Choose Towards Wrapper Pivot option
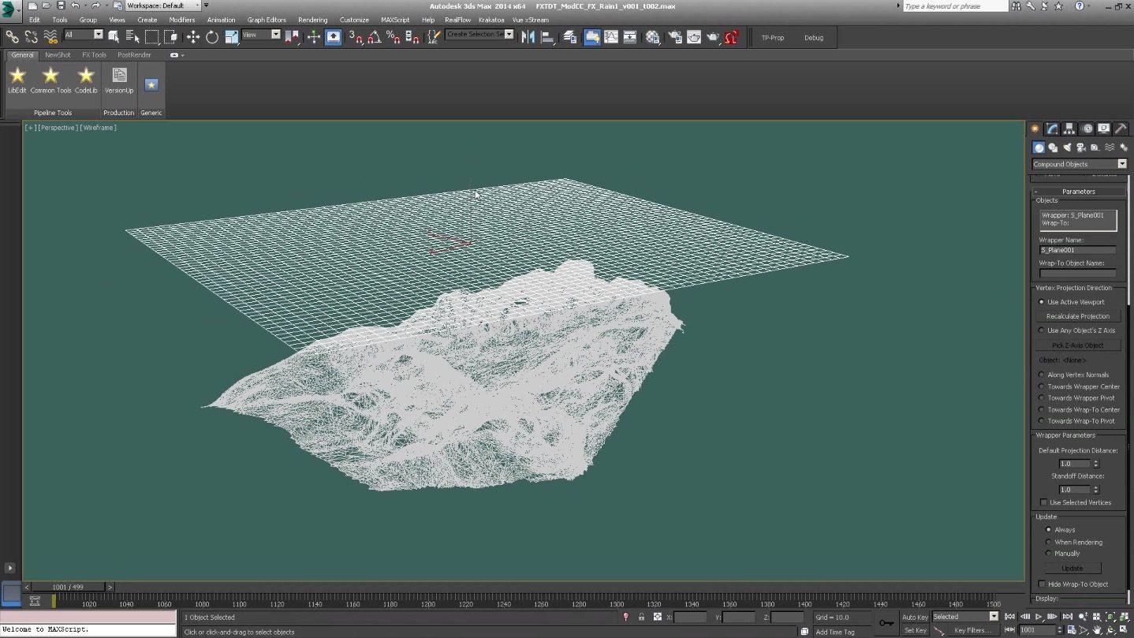 (1041, 398)
